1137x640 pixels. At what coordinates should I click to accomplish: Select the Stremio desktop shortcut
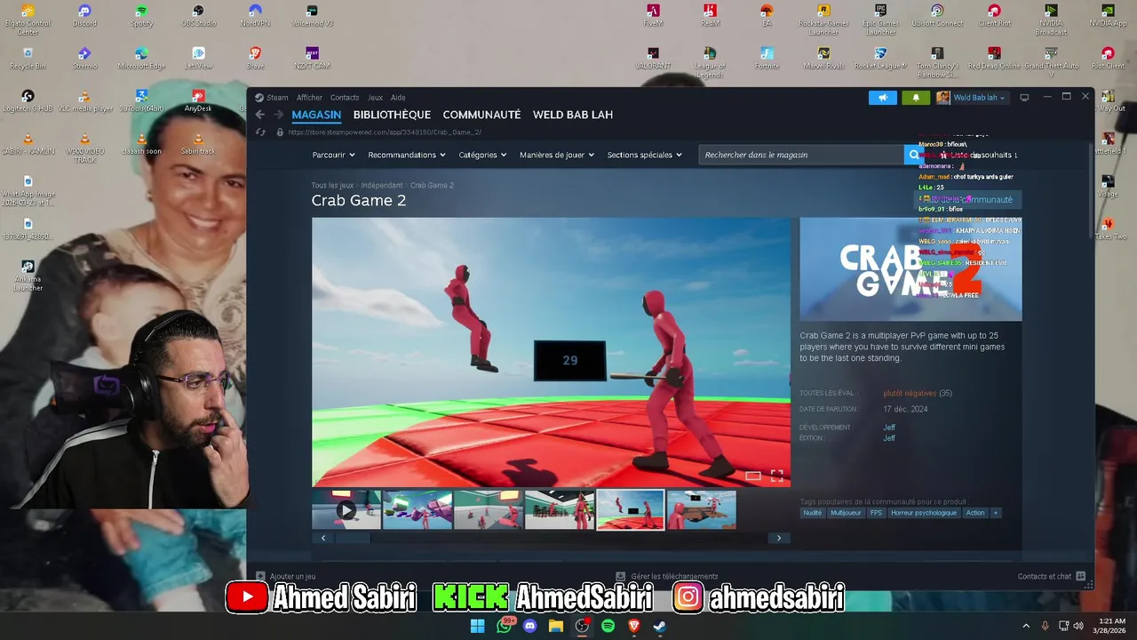(84, 59)
